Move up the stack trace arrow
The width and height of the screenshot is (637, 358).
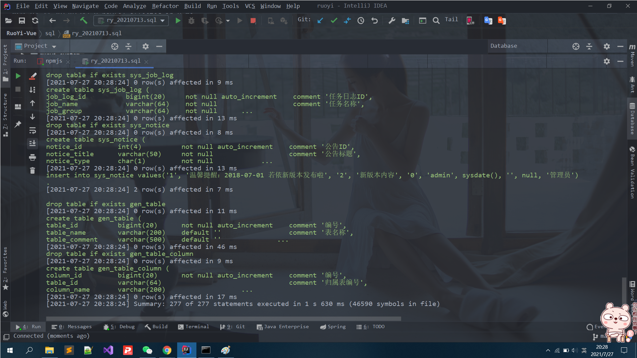(x=33, y=103)
